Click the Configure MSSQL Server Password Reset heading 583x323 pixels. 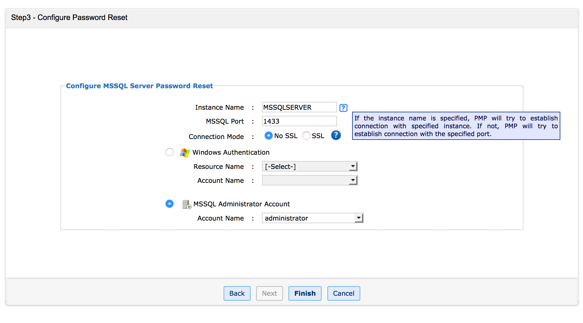(x=139, y=86)
